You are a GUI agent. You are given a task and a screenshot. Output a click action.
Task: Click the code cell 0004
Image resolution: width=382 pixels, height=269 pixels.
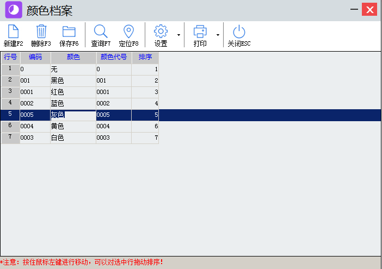pos(35,127)
